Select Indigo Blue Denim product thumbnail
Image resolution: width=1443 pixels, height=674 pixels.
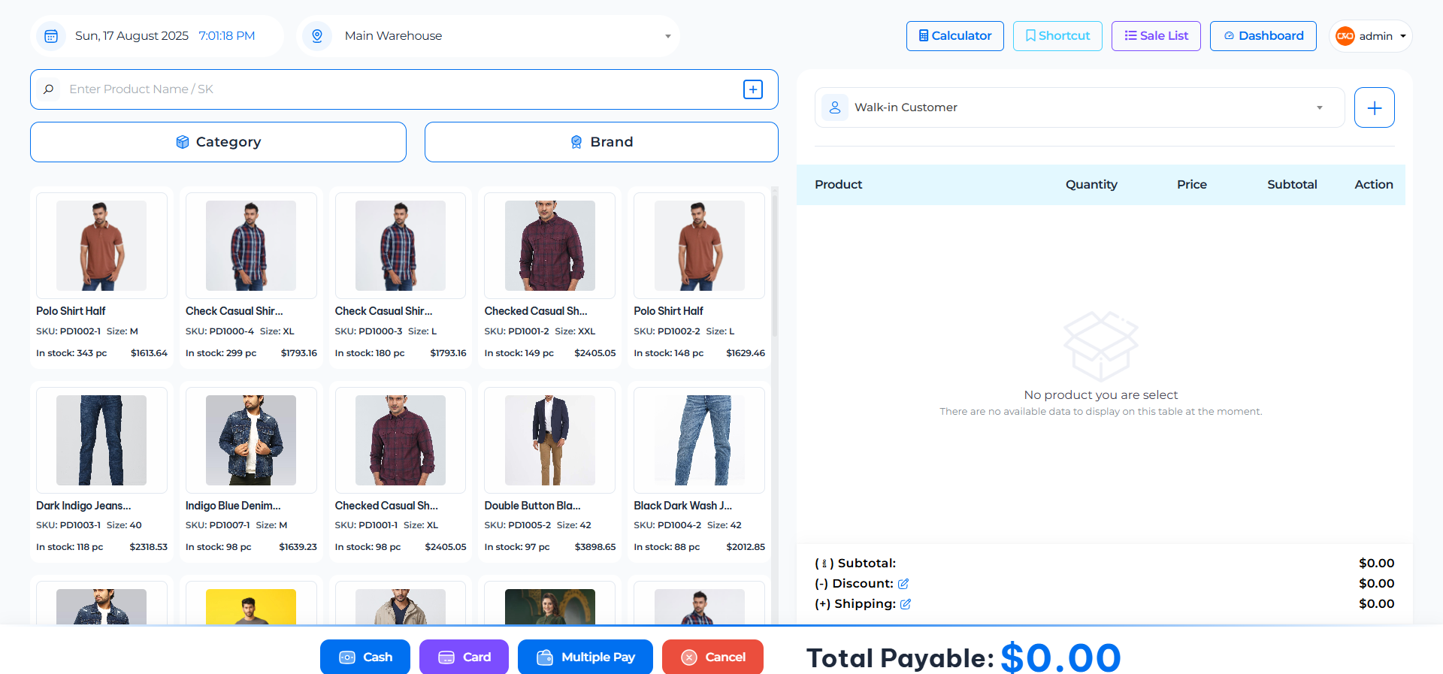point(251,440)
